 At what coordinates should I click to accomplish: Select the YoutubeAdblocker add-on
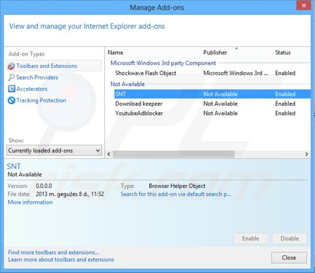pyautogui.click(x=139, y=113)
